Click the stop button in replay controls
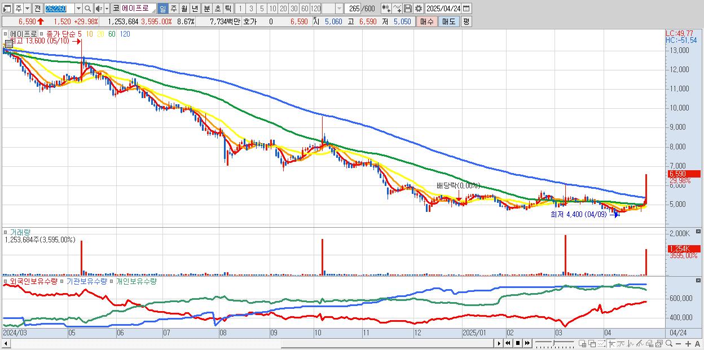The width and height of the screenshot is (704, 350). click(518, 343)
